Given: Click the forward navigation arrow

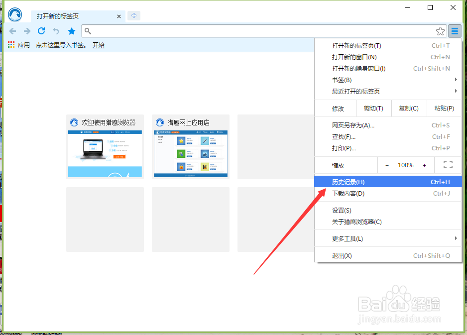Looking at the screenshot, I should pos(27,31).
